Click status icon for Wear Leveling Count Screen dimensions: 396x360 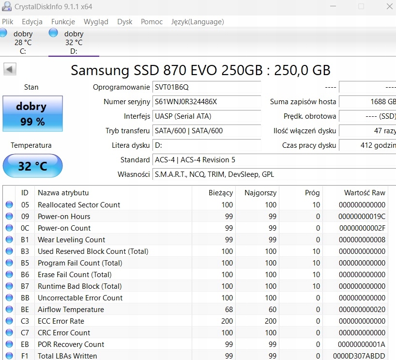tap(9, 239)
